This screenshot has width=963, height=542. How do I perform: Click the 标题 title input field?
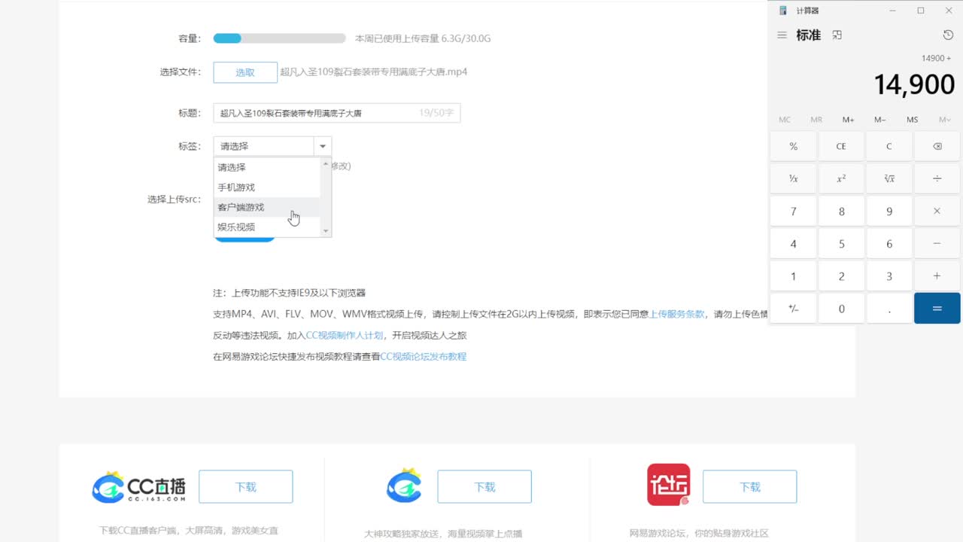[336, 113]
